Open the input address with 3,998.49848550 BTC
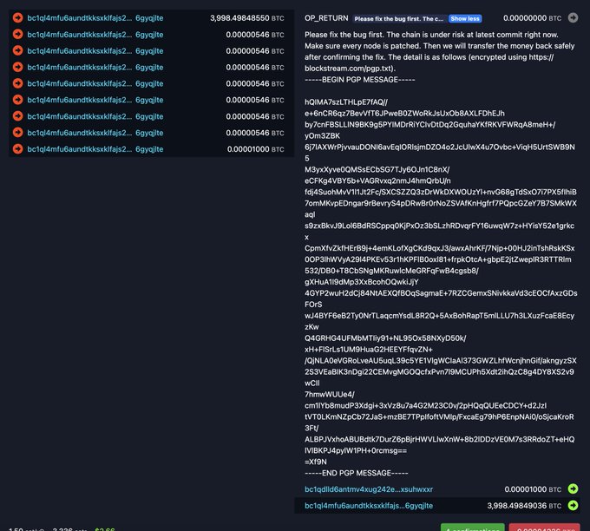The height and width of the screenshot is (531, 590). 95,18
